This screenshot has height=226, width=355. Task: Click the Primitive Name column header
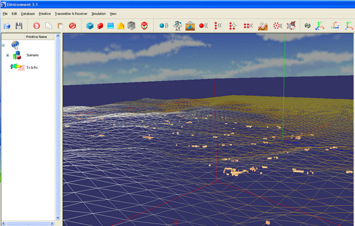(x=36, y=37)
